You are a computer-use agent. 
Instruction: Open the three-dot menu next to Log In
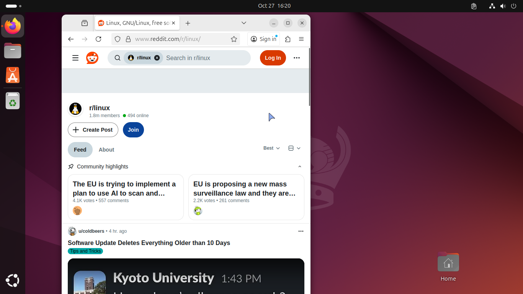pos(297,58)
